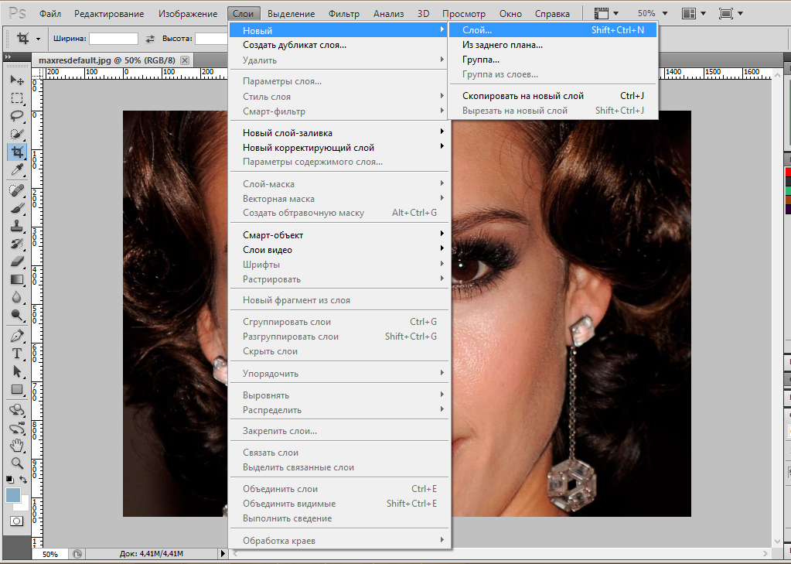Swap width and height values
Screen dimensions: 791x564
tap(150, 39)
